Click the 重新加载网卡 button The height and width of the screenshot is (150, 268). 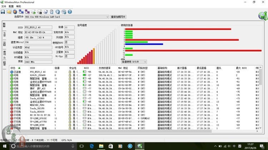pos(118,17)
